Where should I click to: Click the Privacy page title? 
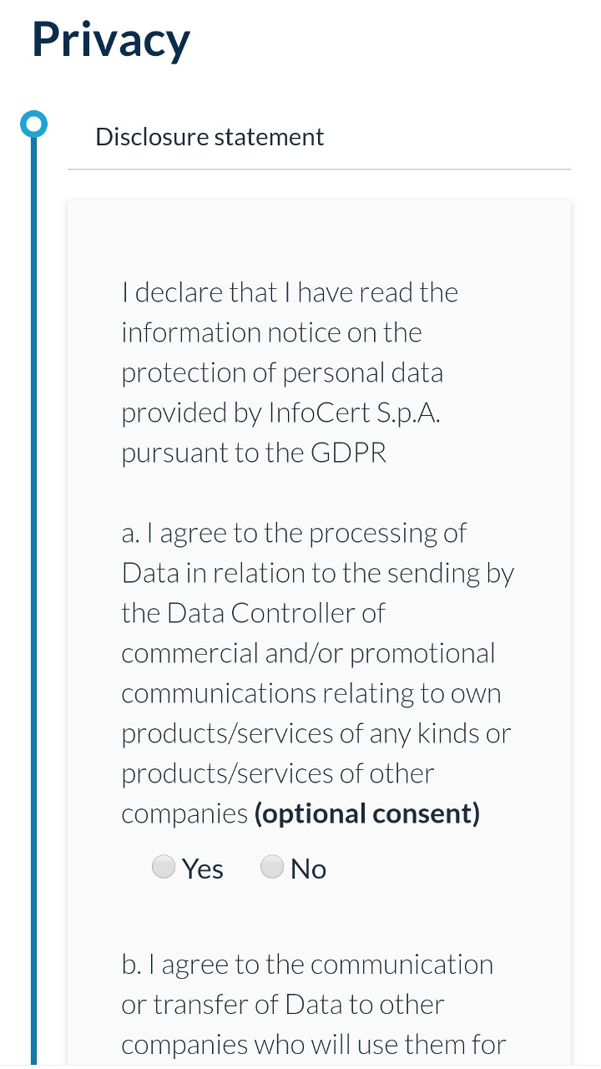111,40
